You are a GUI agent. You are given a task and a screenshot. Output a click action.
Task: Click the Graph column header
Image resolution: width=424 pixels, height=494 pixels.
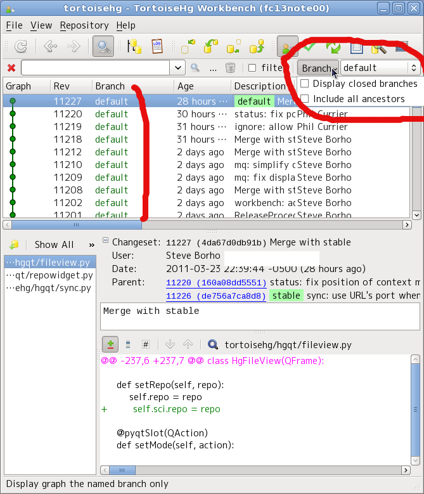tap(27, 86)
